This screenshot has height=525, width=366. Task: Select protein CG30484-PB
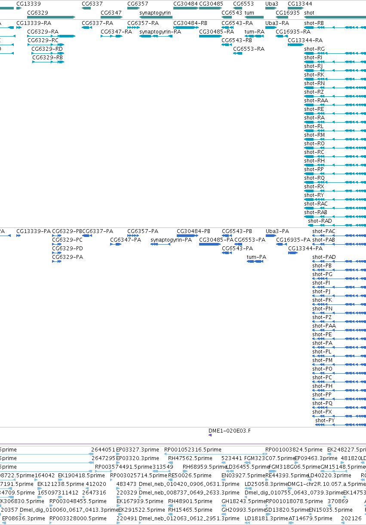[194, 231]
